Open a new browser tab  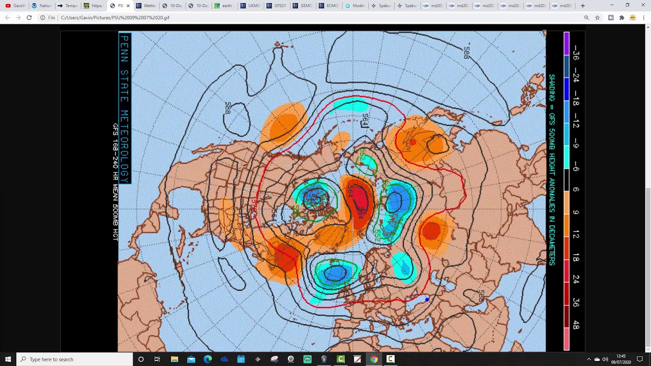(x=582, y=6)
